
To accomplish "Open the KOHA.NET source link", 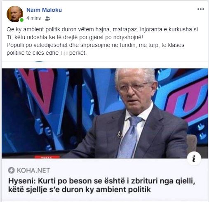I will pos(33,171).
